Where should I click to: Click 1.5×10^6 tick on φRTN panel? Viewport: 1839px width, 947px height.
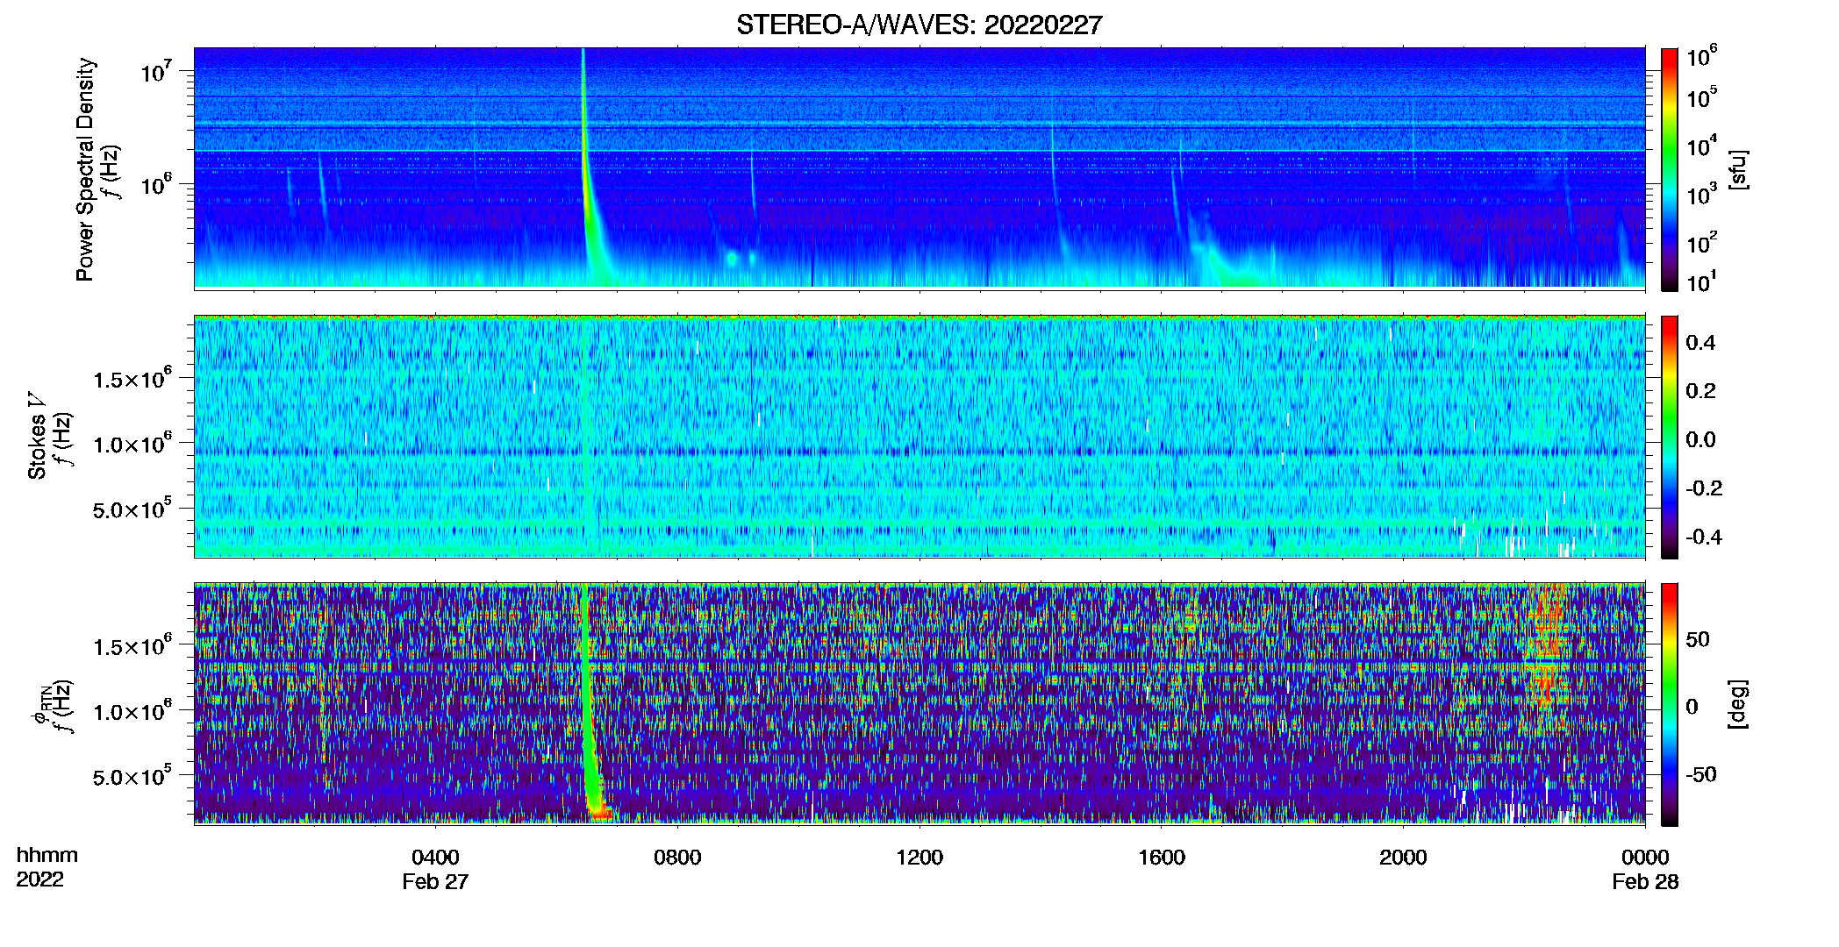click(132, 646)
